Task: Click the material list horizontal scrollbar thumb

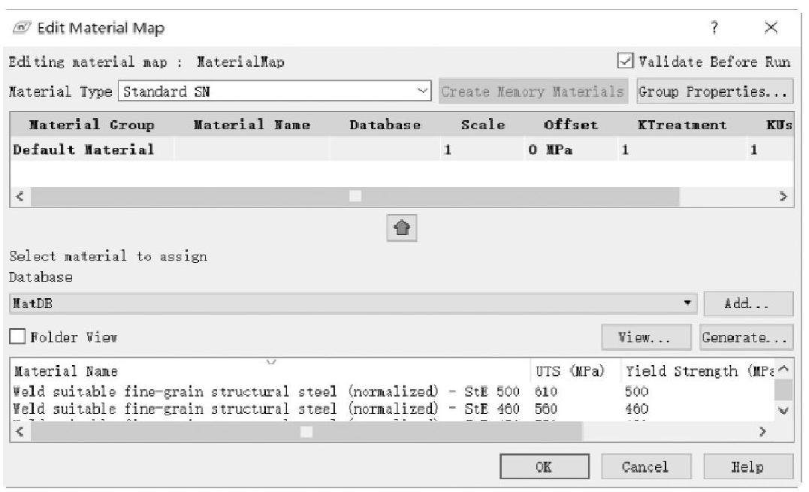Action: point(306,431)
